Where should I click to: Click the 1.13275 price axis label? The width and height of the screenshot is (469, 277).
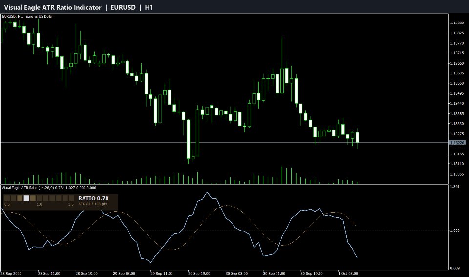click(x=457, y=134)
